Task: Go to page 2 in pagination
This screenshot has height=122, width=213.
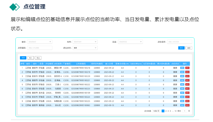Action: [x=166, y=111]
